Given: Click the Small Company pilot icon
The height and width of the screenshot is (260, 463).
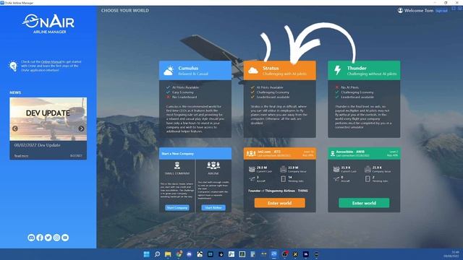Looking at the screenshot, I should click(x=177, y=165).
